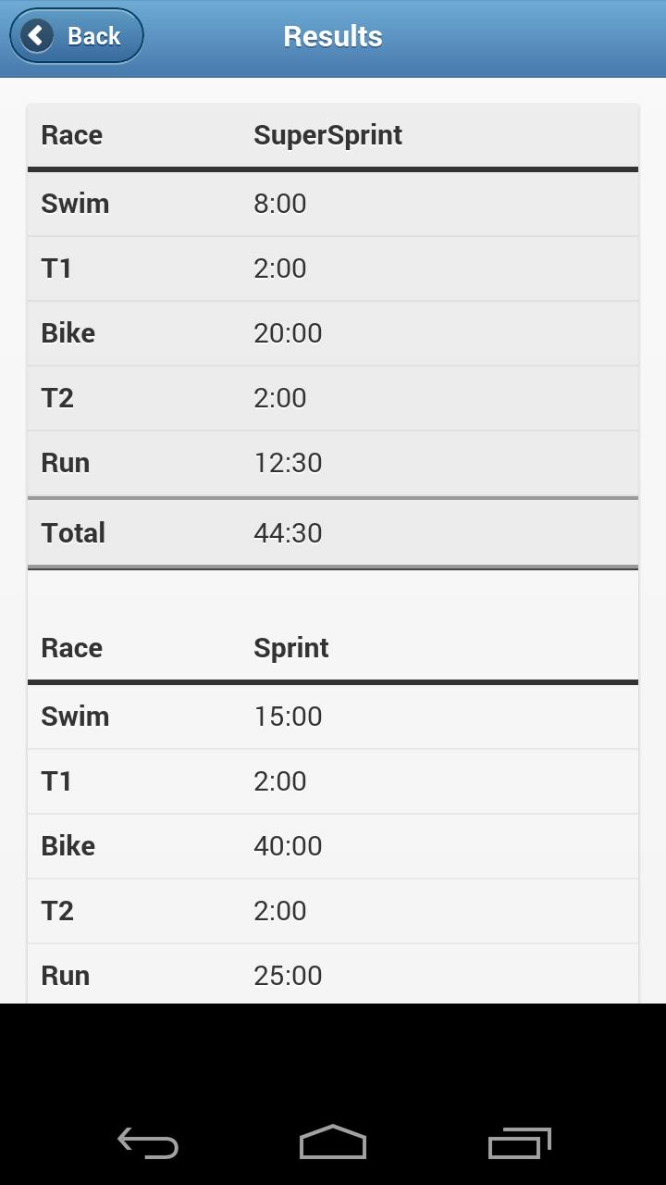Open the Android recent apps icon
Image resolution: width=666 pixels, height=1185 pixels.
tap(519, 1142)
